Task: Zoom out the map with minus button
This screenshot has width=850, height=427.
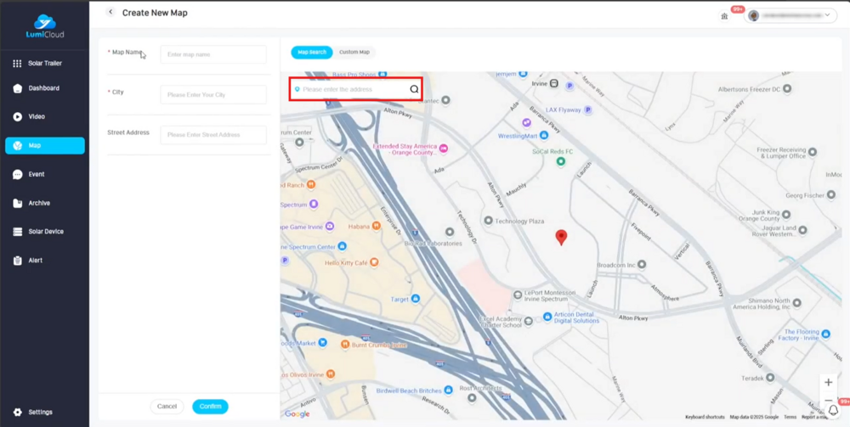Action: [x=828, y=401]
